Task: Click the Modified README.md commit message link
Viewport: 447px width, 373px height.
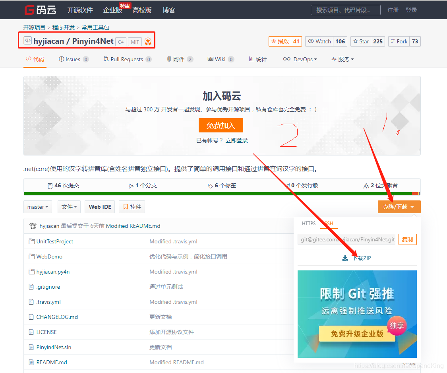Action: [133, 226]
